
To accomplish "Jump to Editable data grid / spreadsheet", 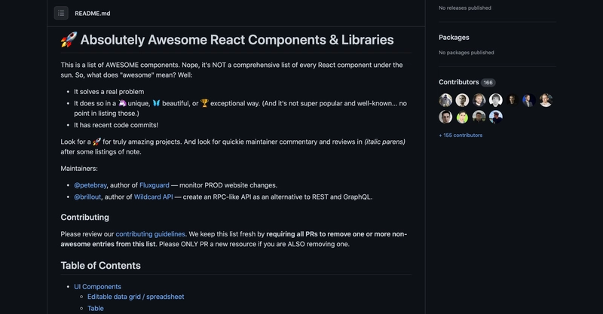I will 136,297.
